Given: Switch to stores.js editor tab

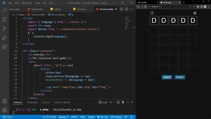Looking at the screenshot, I should [80, 9].
